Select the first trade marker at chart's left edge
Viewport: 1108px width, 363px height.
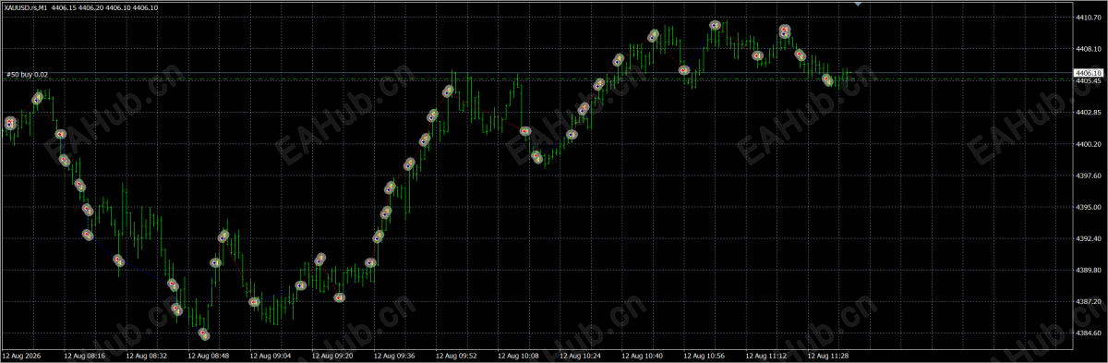coord(10,123)
